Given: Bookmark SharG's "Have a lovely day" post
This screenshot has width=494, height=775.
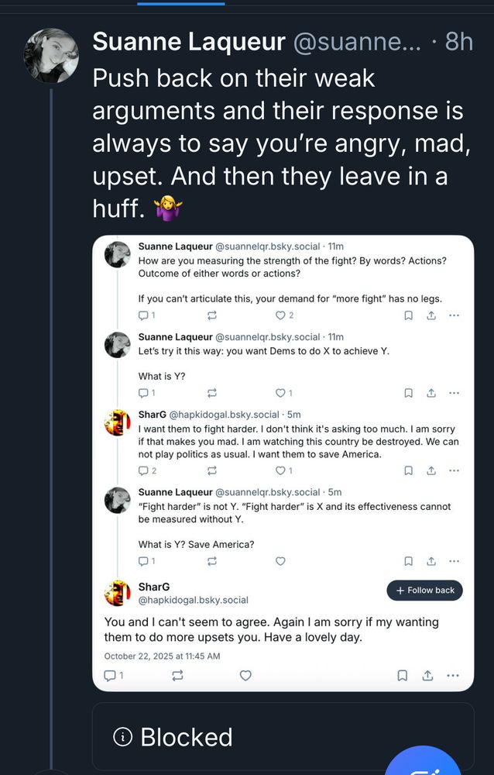Looking at the screenshot, I should 403,676.
